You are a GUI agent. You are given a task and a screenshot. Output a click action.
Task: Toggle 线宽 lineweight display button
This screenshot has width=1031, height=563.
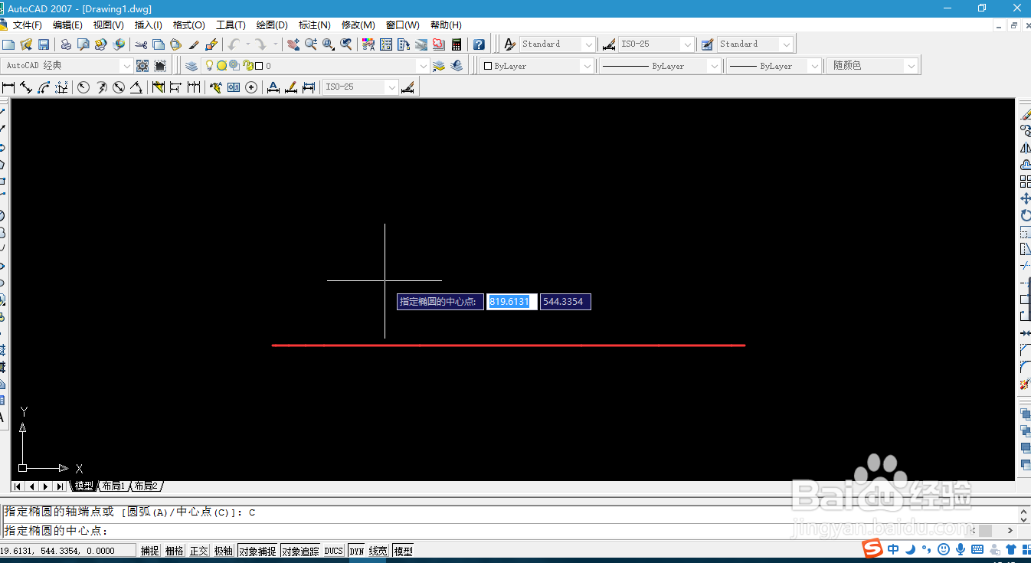(378, 551)
